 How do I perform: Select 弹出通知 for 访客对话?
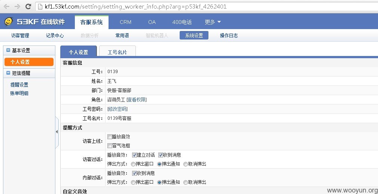click(159, 164)
